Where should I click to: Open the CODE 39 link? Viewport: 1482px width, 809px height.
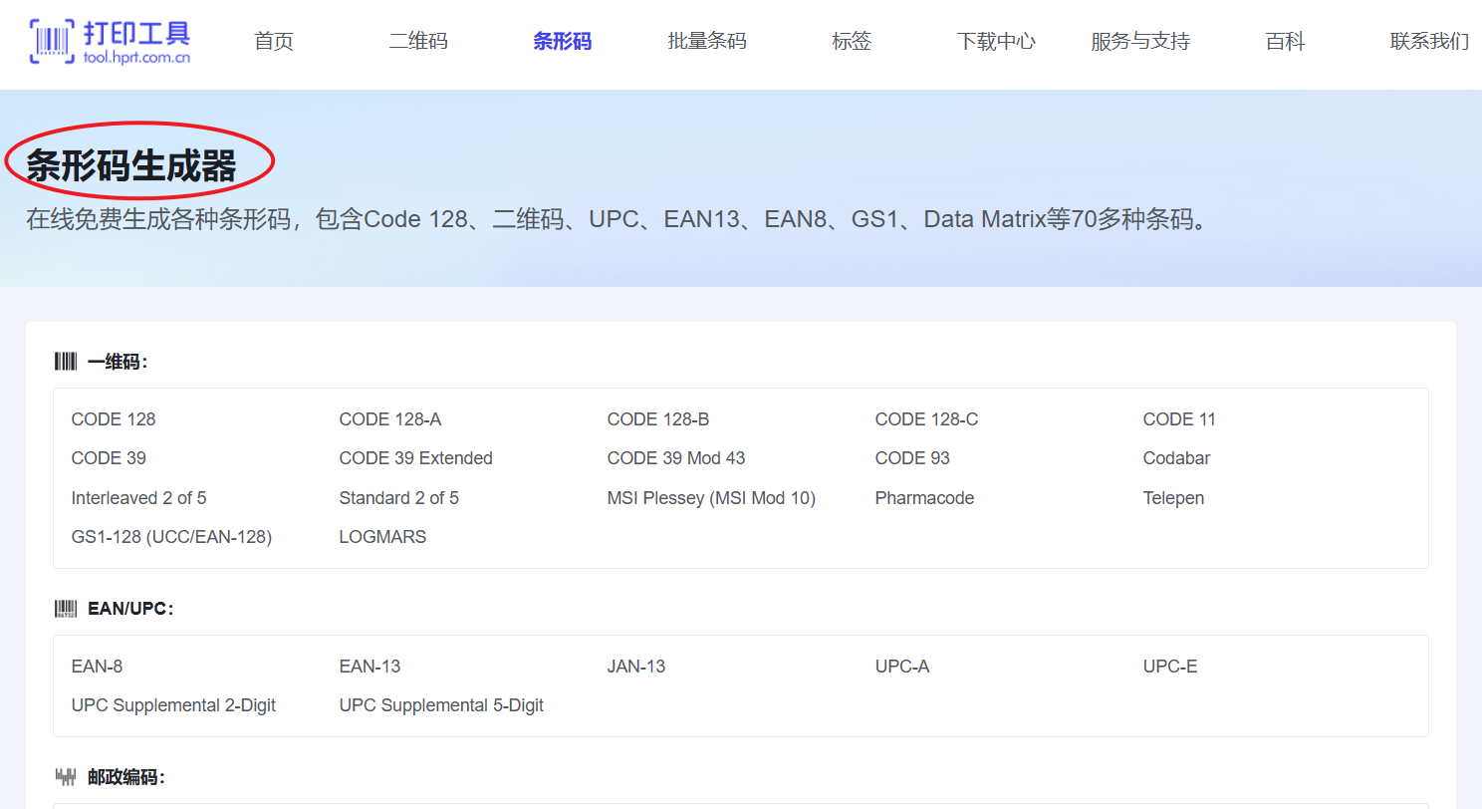(109, 458)
